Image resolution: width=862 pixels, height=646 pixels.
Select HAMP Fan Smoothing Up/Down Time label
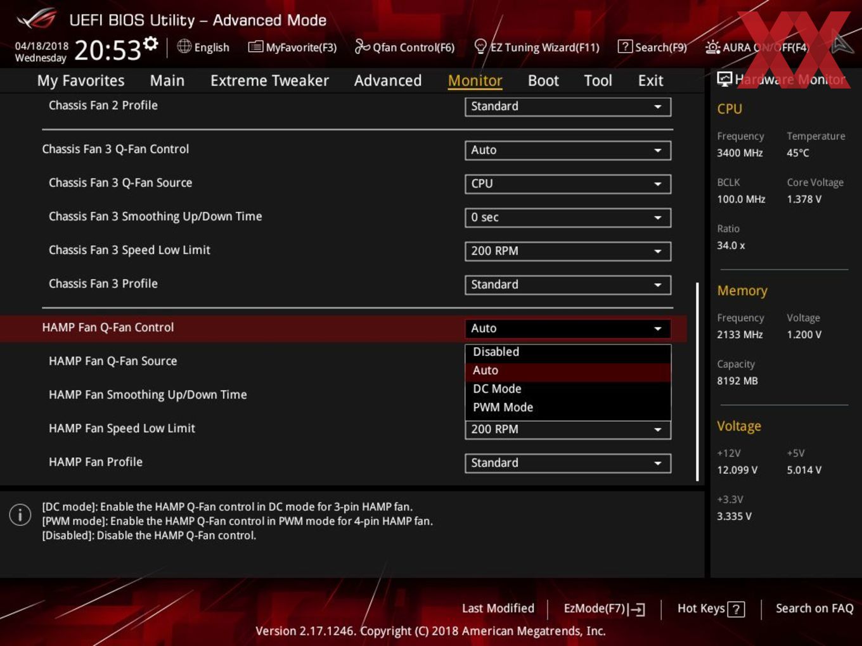(148, 395)
